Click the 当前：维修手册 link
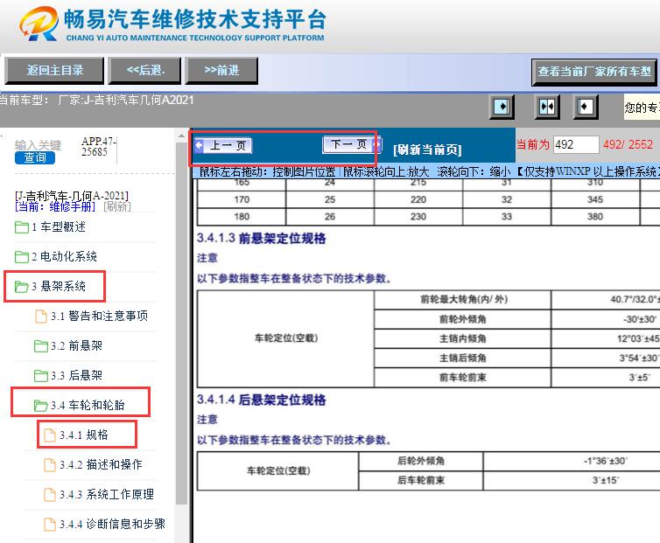660x543 pixels. point(55,206)
